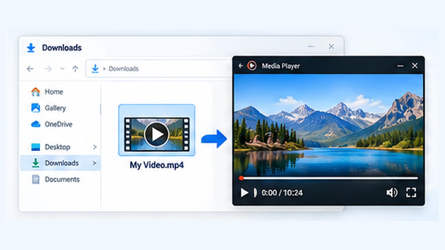Expand the Desktop folder chevron
Image resolution: width=445 pixels, height=250 pixels.
[x=95, y=147]
